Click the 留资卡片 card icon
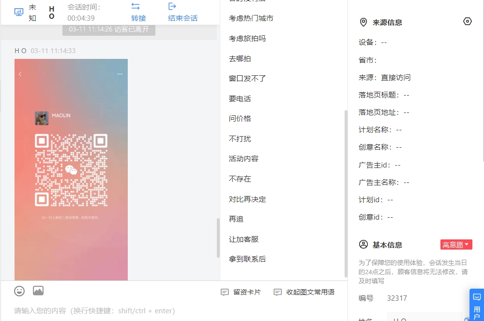Viewport: 484px width, 321px height. click(225, 292)
